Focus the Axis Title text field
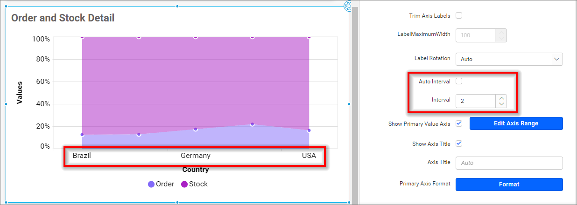This screenshot has height=205, width=577. pos(509,163)
